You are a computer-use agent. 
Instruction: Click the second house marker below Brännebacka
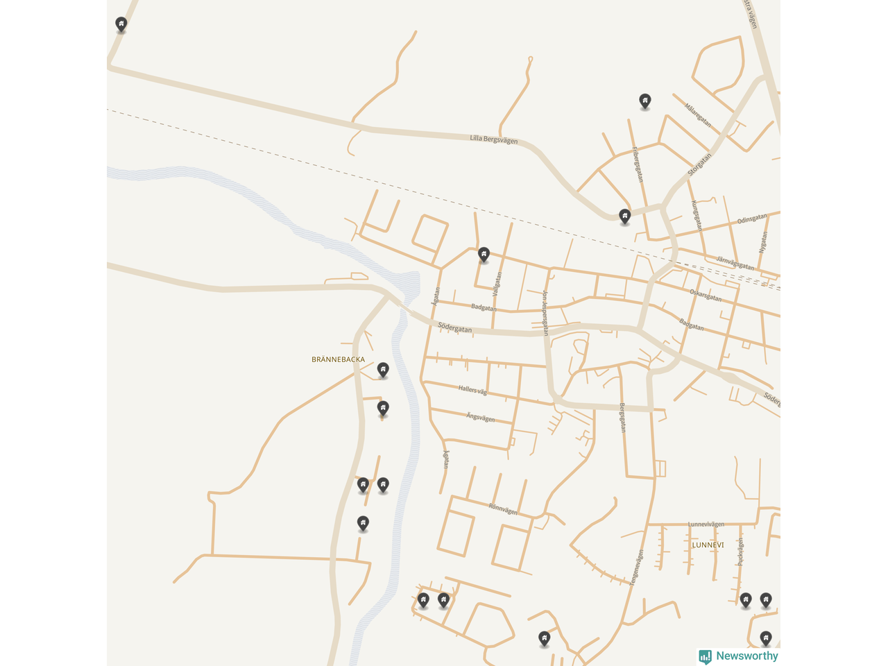(x=383, y=409)
